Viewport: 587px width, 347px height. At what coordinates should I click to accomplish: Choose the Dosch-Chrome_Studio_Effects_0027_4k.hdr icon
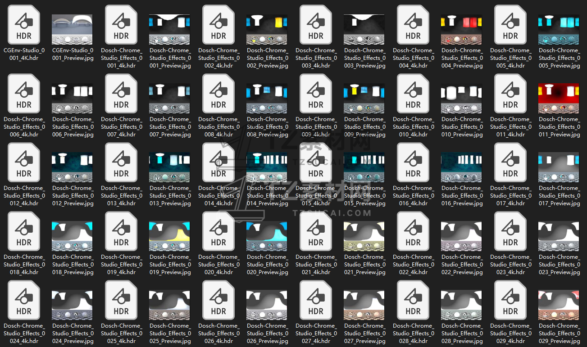click(x=316, y=300)
